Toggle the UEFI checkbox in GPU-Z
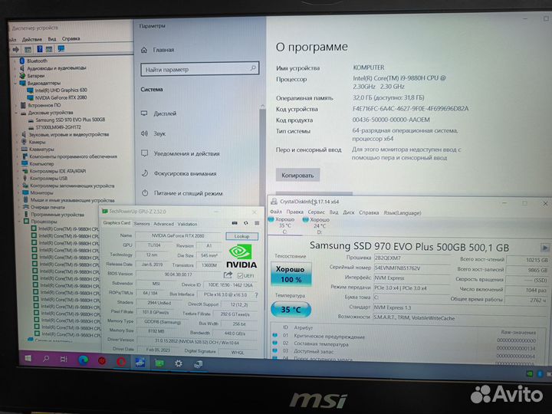 tap(240, 276)
